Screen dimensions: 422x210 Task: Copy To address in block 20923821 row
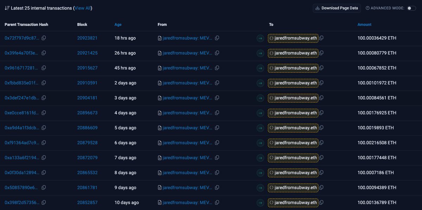coord(321,38)
